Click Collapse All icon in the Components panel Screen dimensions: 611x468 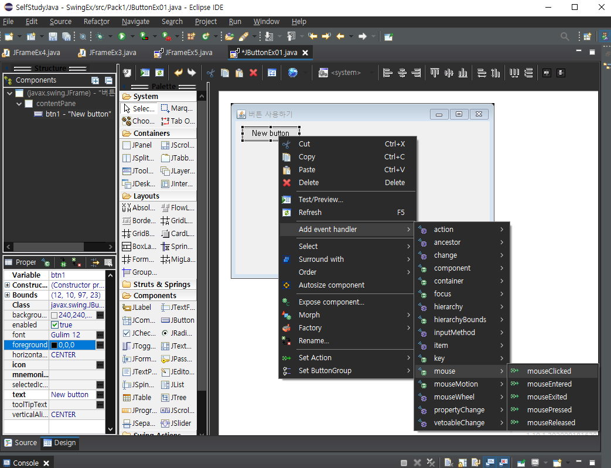click(109, 80)
